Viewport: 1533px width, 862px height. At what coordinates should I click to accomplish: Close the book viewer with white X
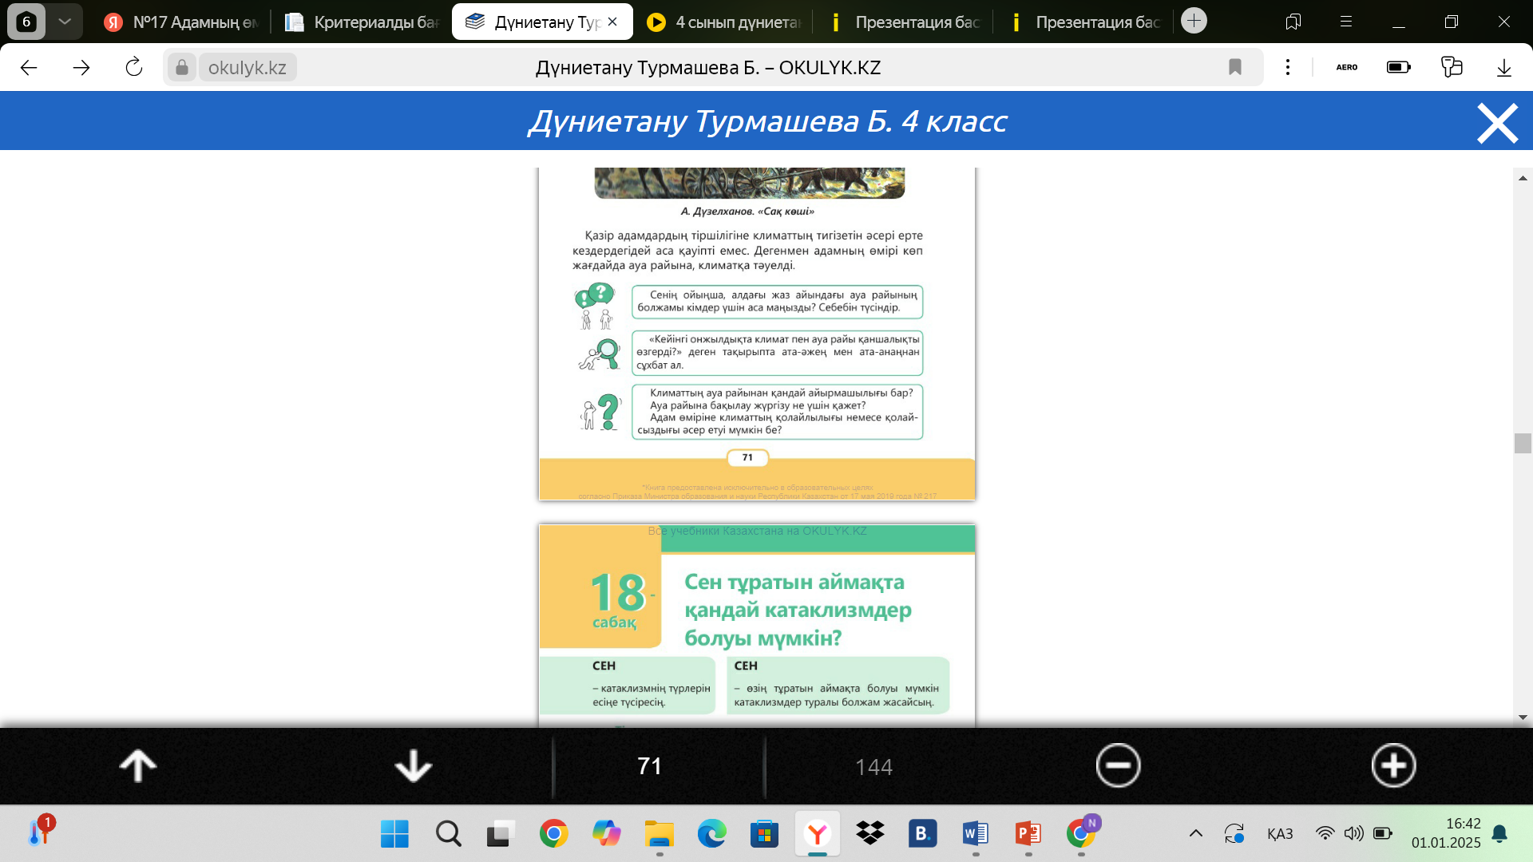point(1497,123)
